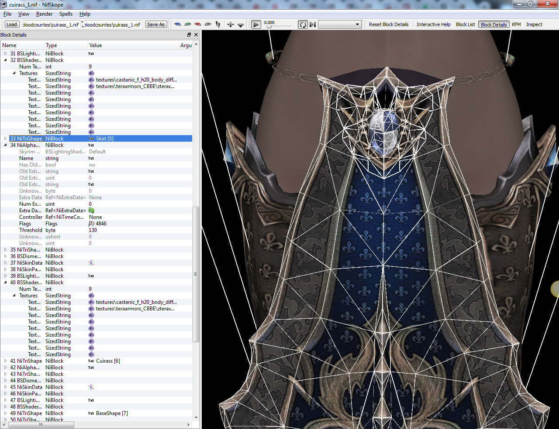Click the blue eye view icon
Screen dimensions: 559x429
point(178,24)
